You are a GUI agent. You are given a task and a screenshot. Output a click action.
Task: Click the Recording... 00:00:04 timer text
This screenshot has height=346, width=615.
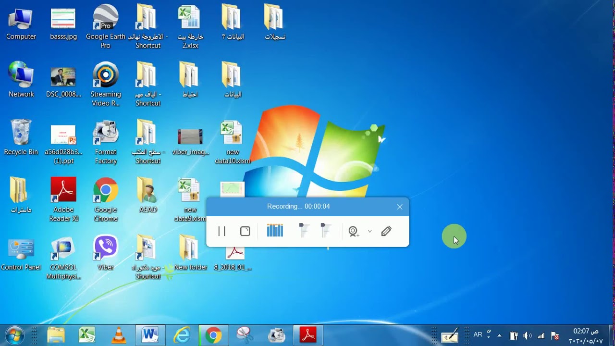(298, 206)
